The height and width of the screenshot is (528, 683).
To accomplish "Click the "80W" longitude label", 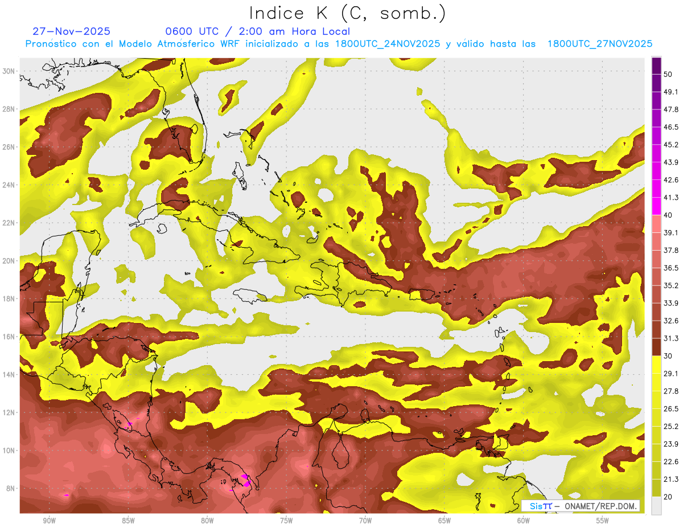I will pos(207,521).
